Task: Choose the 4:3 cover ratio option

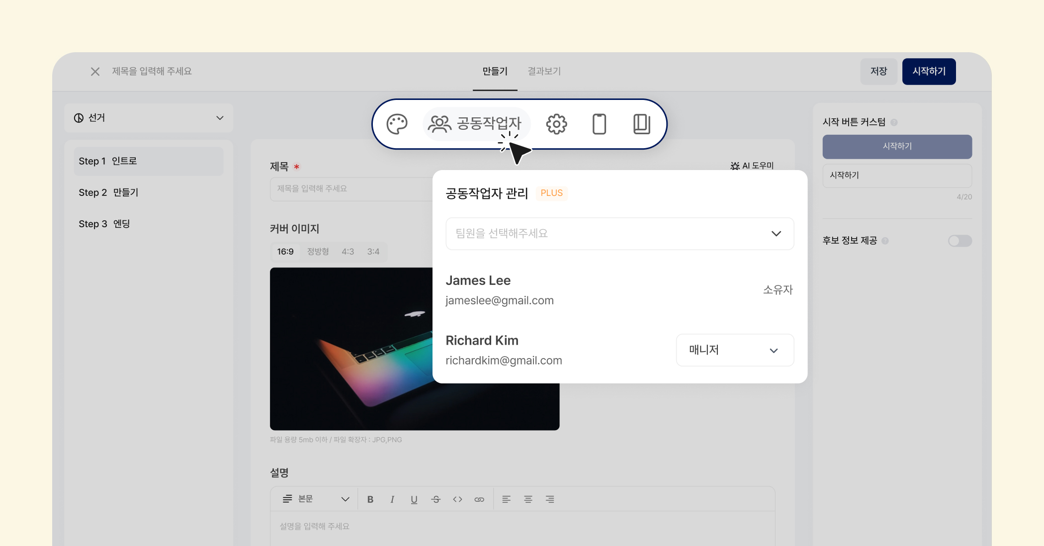Action: click(x=348, y=252)
